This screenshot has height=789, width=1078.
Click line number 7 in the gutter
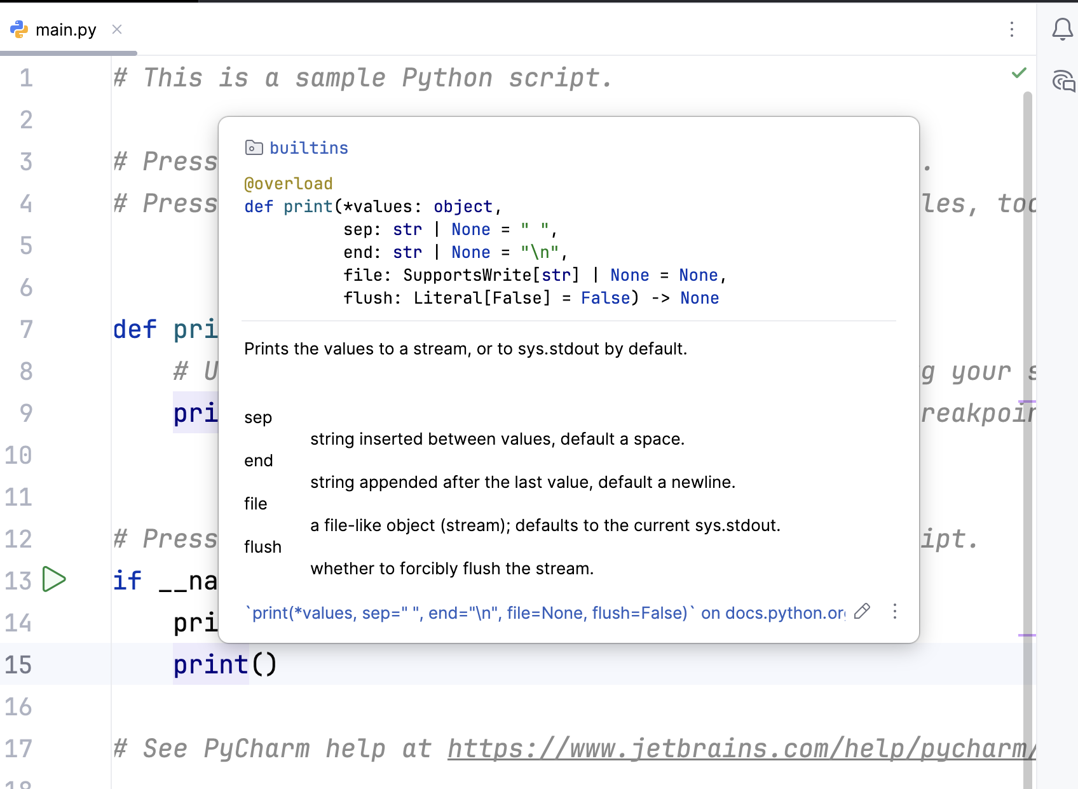coord(26,329)
